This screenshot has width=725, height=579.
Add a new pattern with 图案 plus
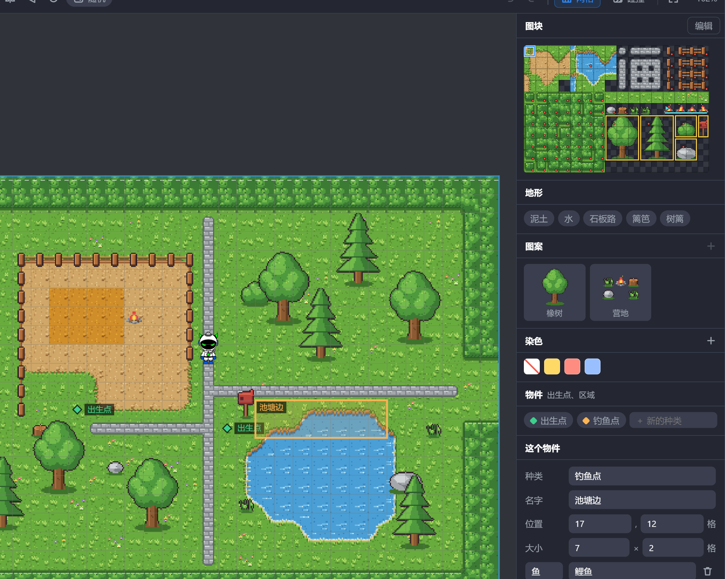pyautogui.click(x=711, y=246)
